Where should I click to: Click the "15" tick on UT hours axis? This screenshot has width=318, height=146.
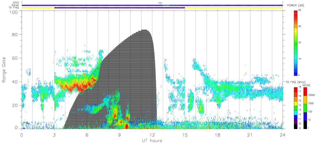click(x=185, y=135)
